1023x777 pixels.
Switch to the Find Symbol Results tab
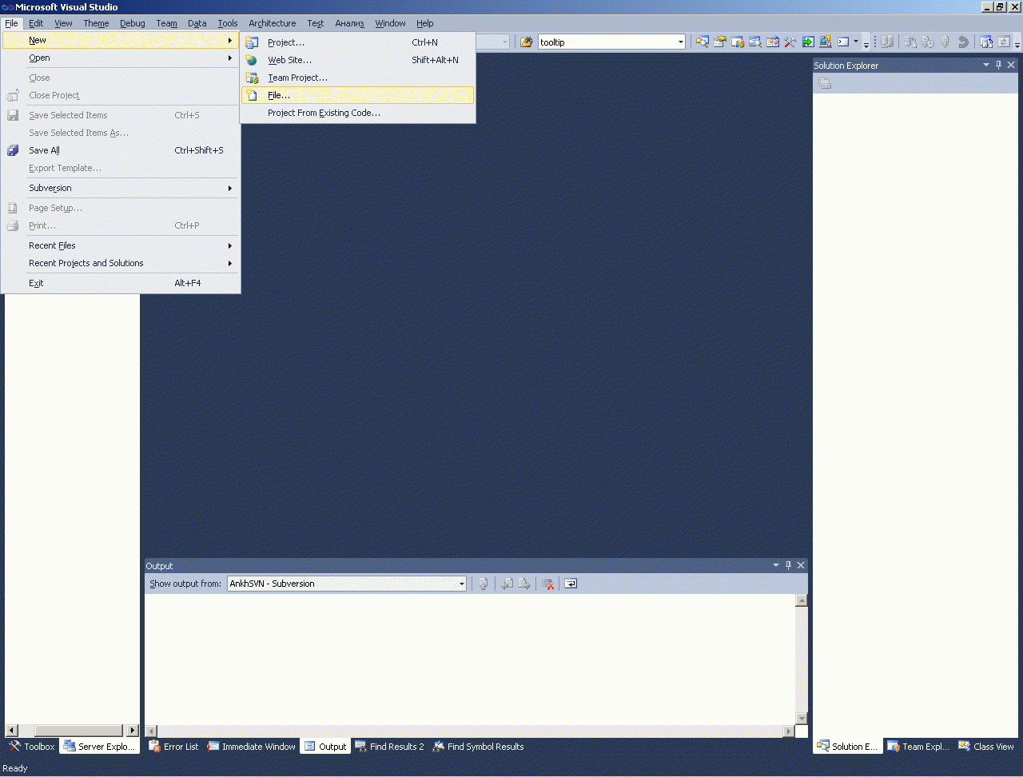[478, 747]
